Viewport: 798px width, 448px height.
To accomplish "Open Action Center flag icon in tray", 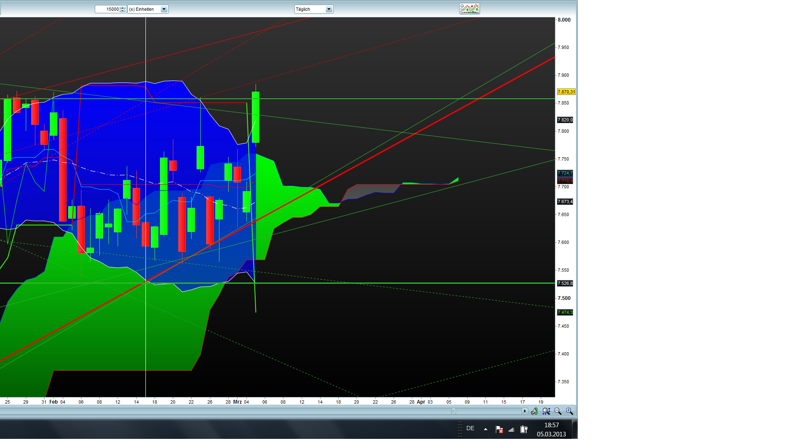I will tap(499, 429).
